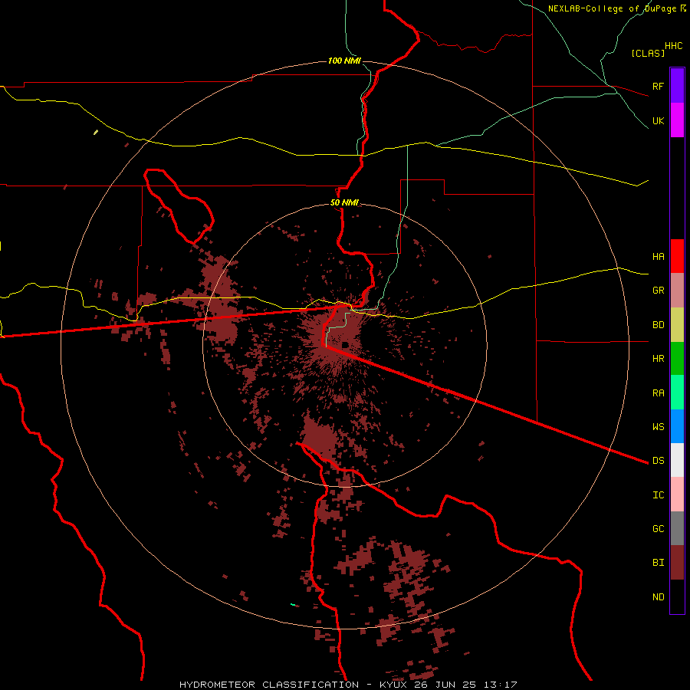Click the small black radar site square
Screen dimensions: 690x690
346,345
